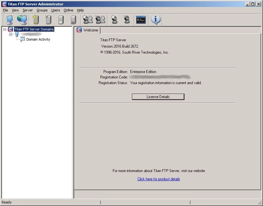Viewport: 263px width, 206px height.
Task: Click the status bar resize grip
Action: point(260,203)
